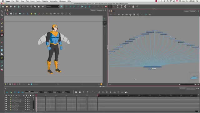This screenshot has width=200, height=113.
Task: Select the Transform tool in the tools sidebar
Action: (x=2, y=58)
